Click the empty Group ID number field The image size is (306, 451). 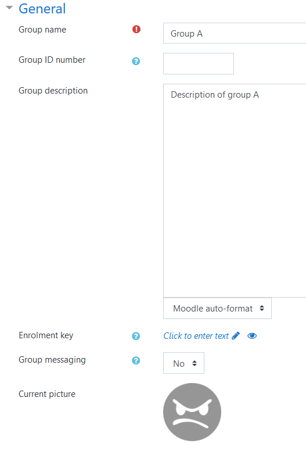[199, 63]
